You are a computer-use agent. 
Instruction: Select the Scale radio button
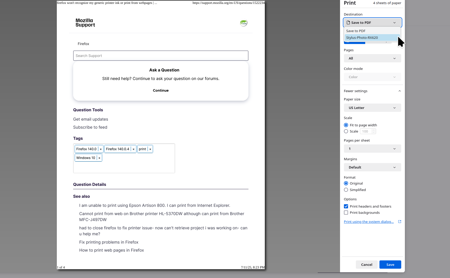(346, 131)
